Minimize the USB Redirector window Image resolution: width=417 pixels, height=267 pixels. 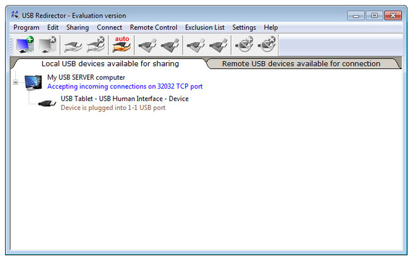pyautogui.click(x=355, y=16)
